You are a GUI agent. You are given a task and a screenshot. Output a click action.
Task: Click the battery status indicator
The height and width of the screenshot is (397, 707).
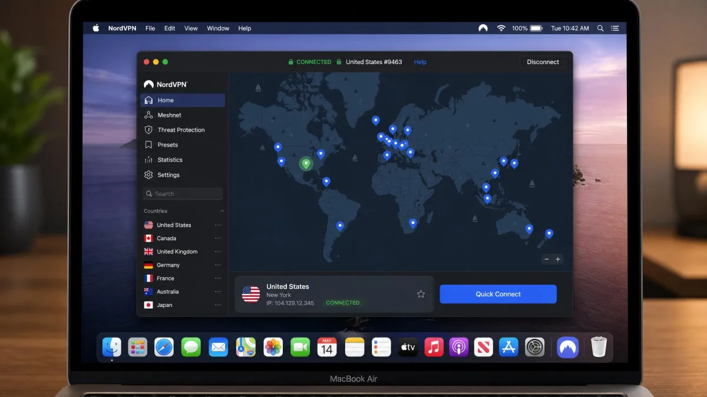tap(536, 28)
